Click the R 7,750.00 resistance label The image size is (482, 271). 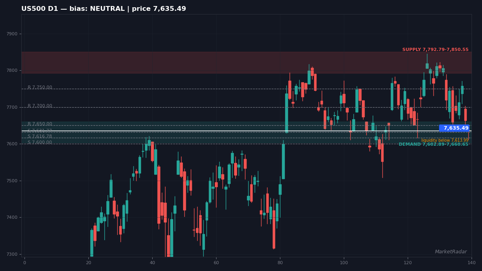click(x=40, y=88)
